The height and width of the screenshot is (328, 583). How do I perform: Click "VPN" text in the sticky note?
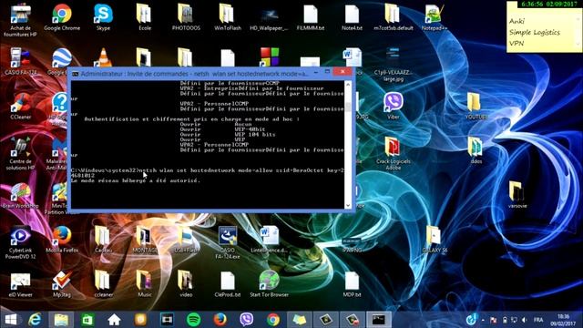(x=517, y=43)
